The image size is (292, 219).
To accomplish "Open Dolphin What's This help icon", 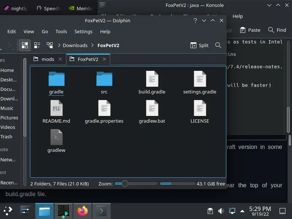I will click(x=195, y=20).
